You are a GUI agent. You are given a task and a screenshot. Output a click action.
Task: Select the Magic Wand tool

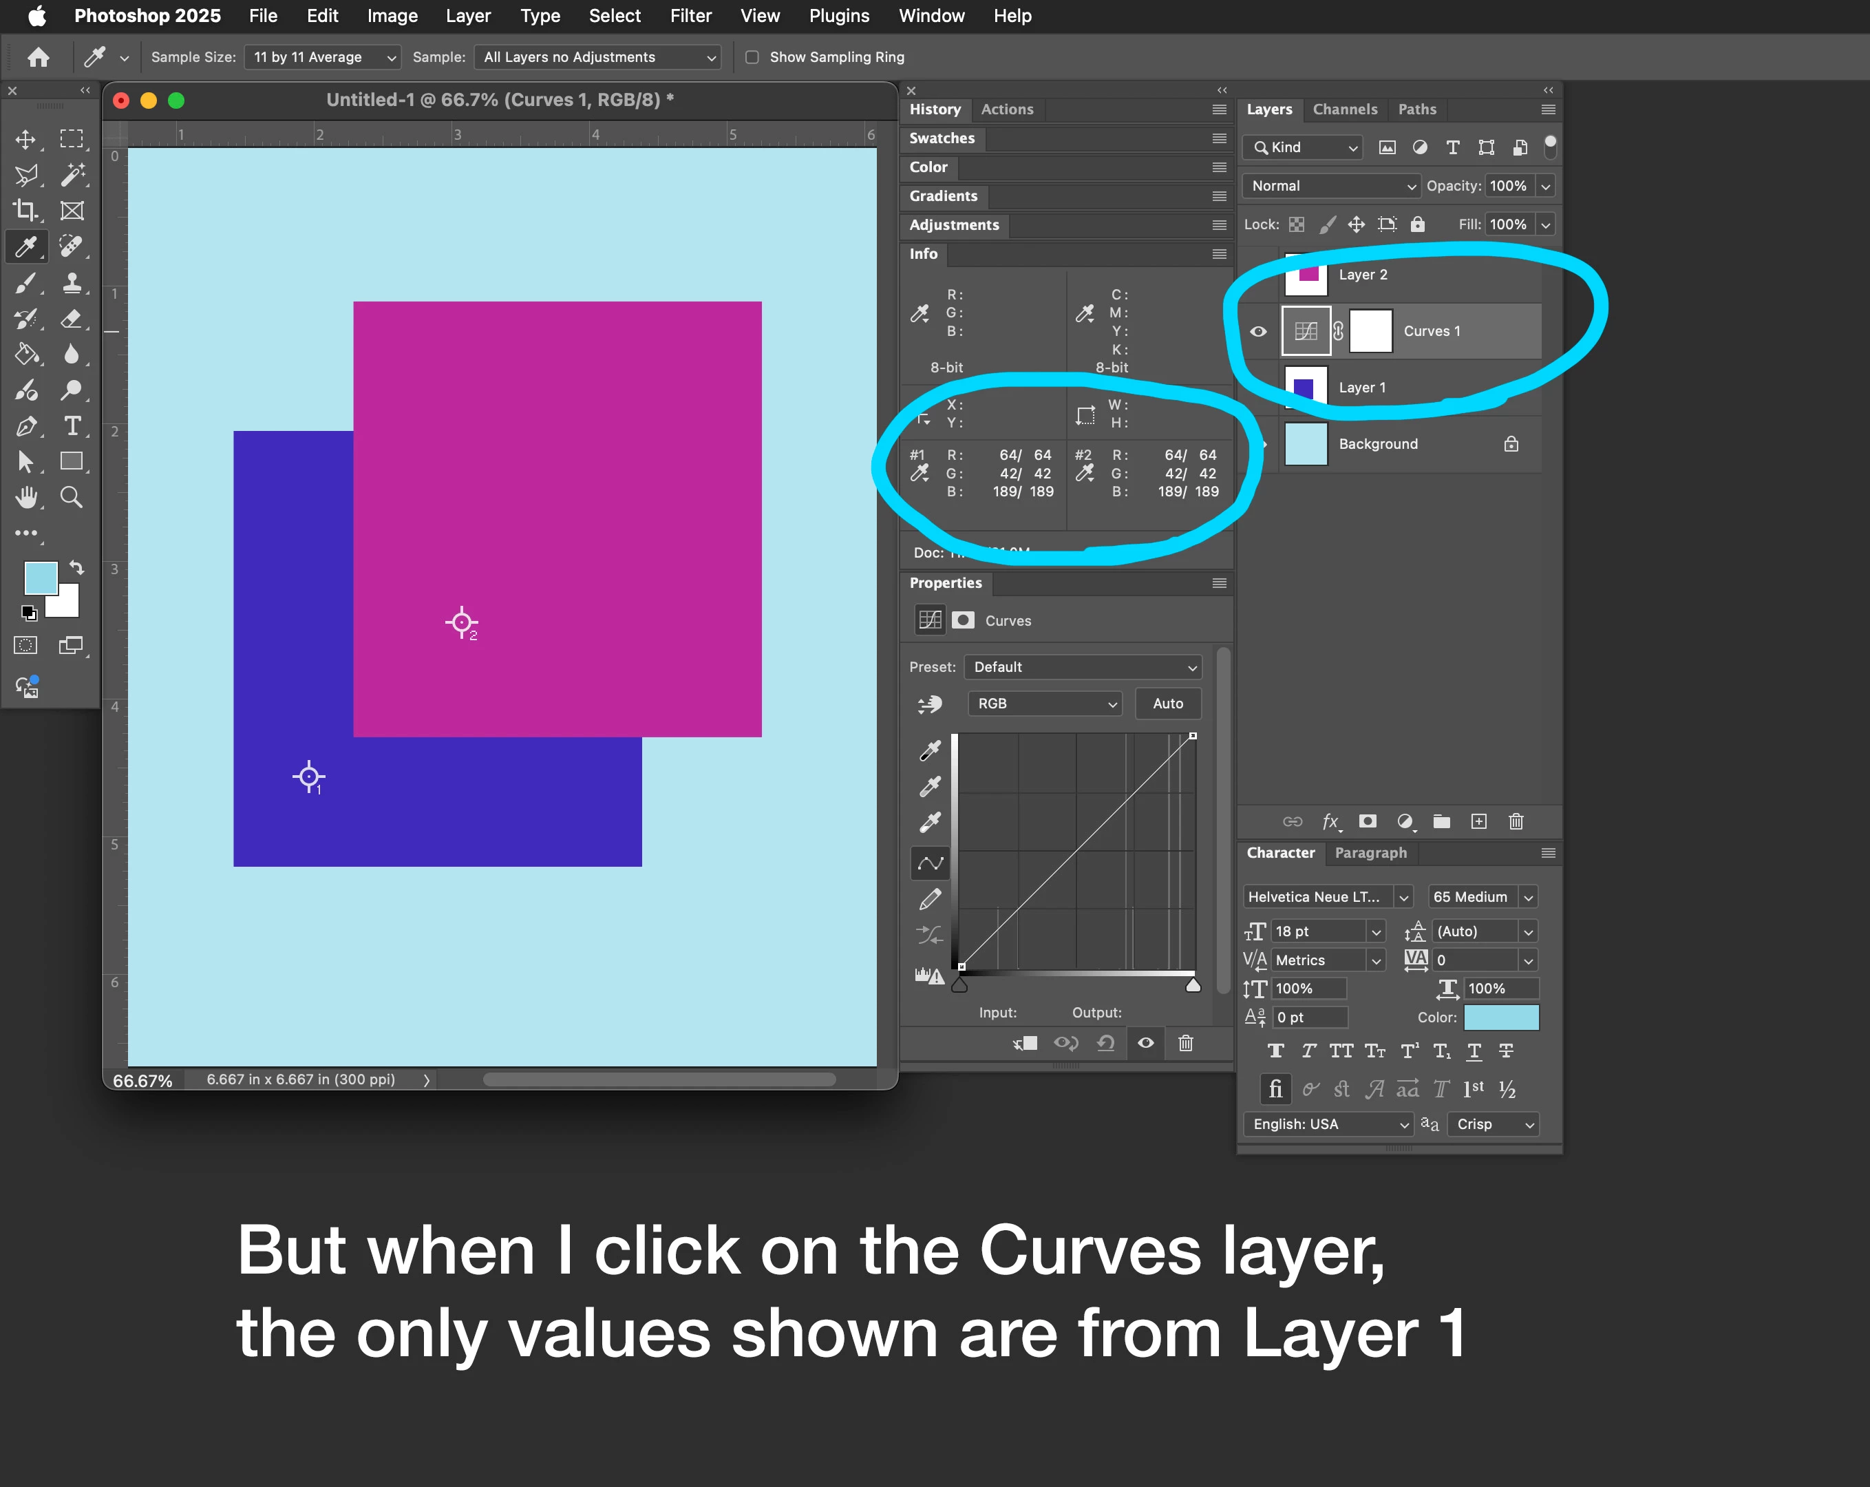tap(72, 174)
